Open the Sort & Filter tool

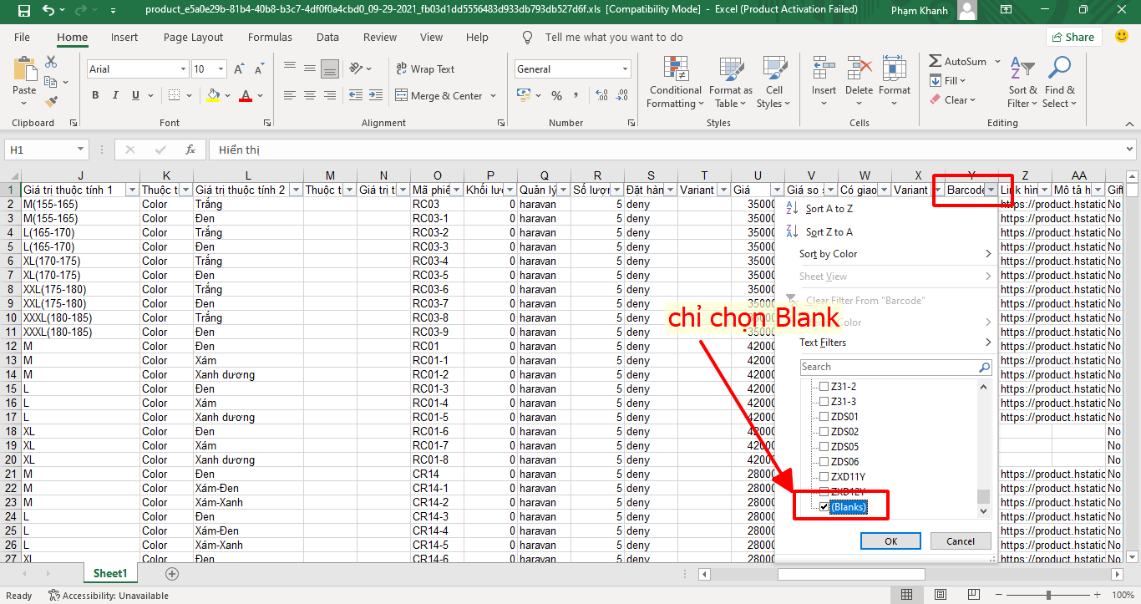pos(1022,84)
